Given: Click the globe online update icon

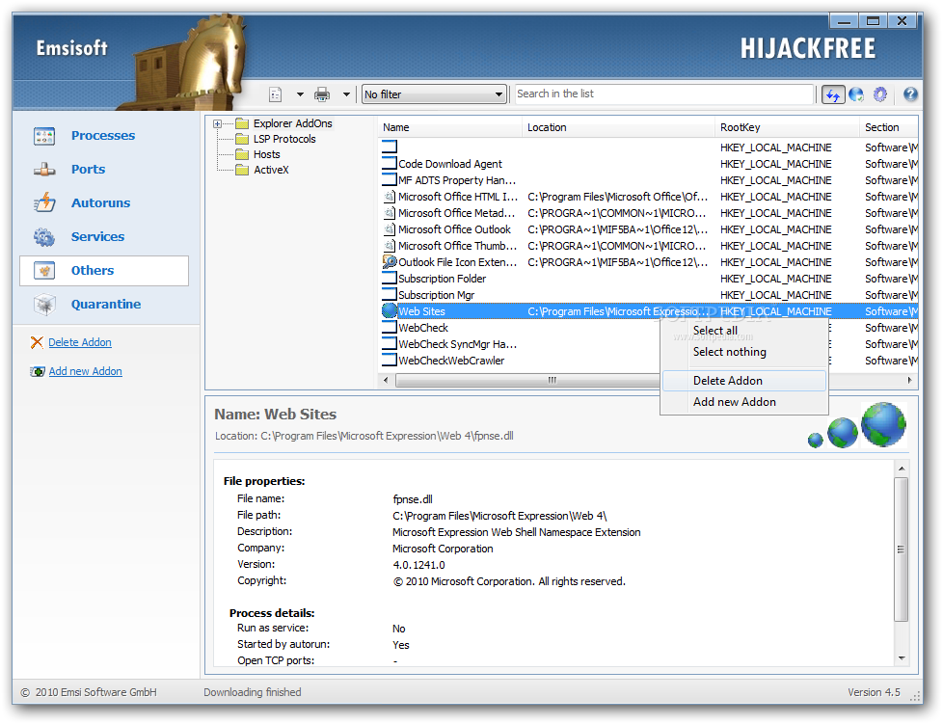Looking at the screenshot, I should [x=856, y=94].
